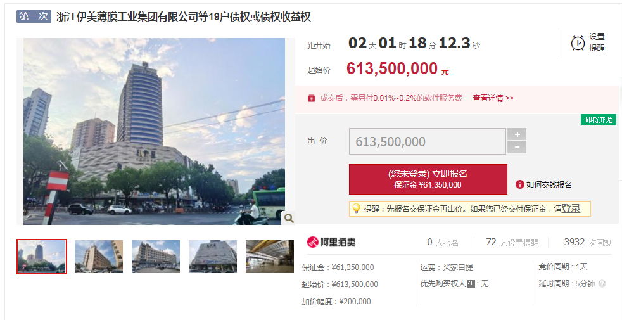The width and height of the screenshot is (622, 320).
Task: Click the 阿里拍卖 logo
Action: [331, 242]
